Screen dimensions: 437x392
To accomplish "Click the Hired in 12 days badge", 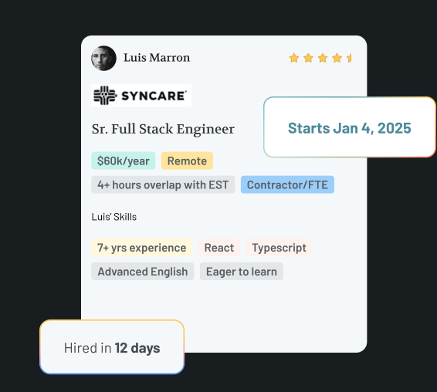I will (112, 347).
